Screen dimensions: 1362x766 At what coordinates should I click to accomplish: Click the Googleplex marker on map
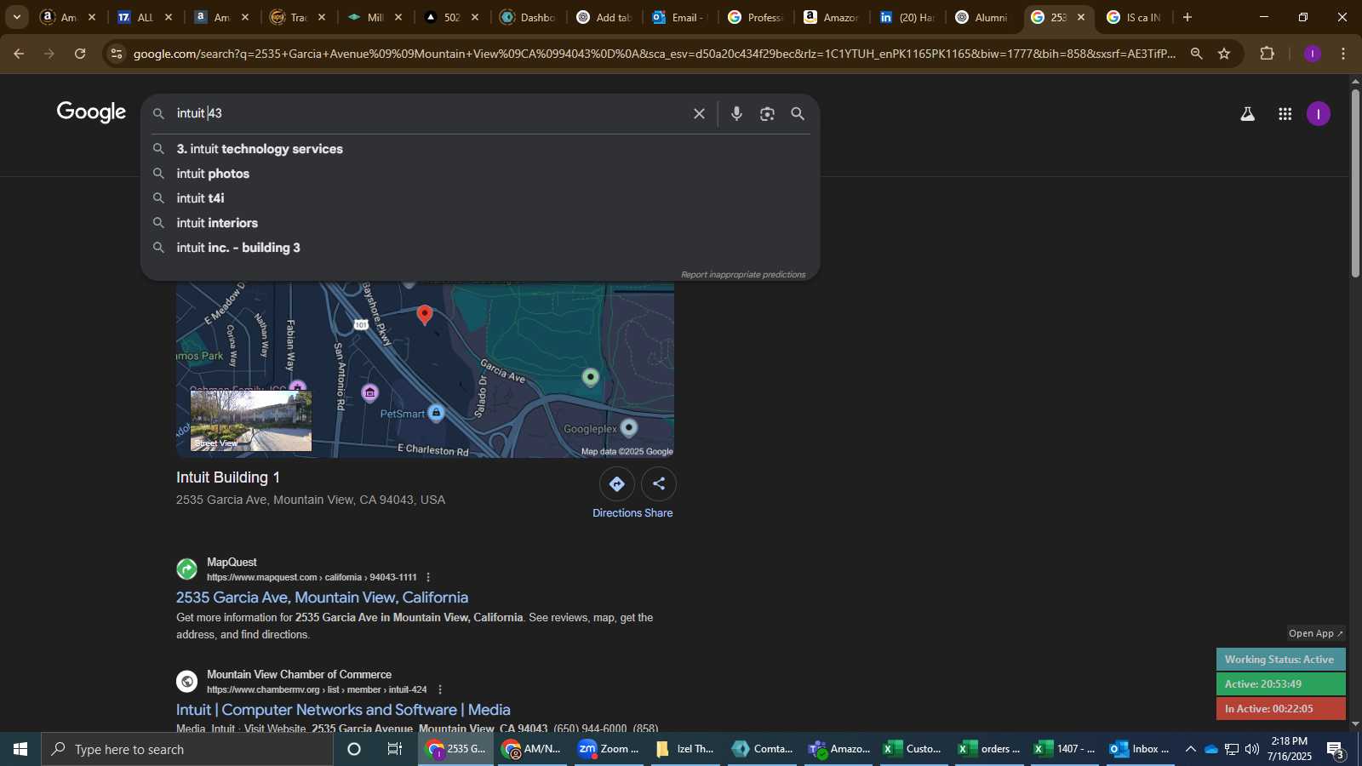[x=629, y=427]
